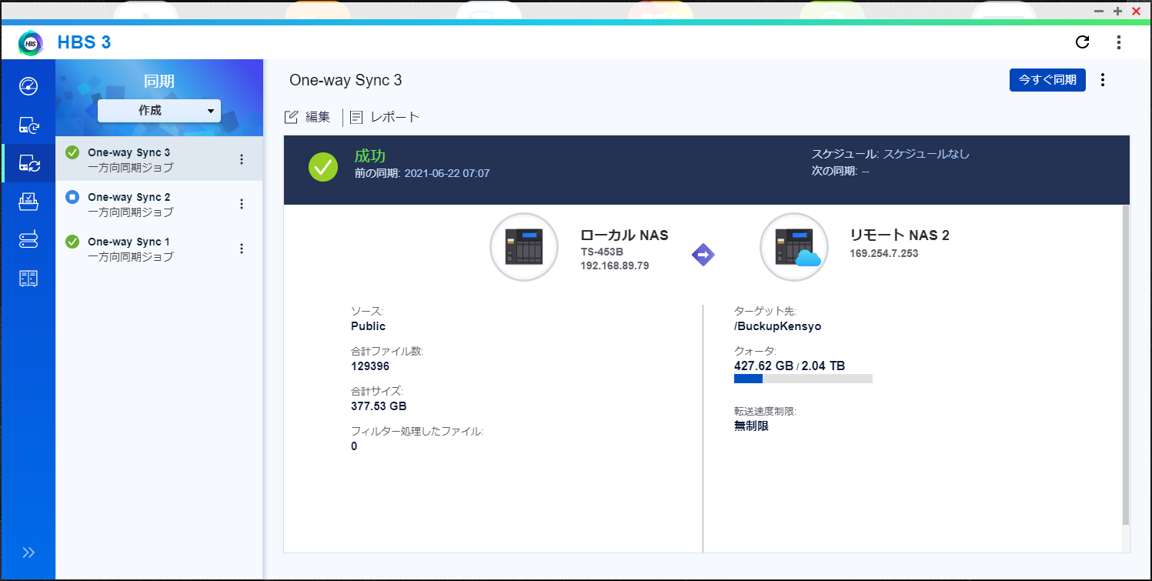Expand the sidebar with double chevron
This screenshot has height=581, width=1152.
click(x=28, y=553)
